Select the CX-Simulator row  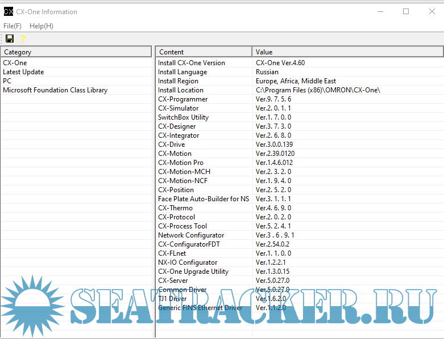(178, 108)
